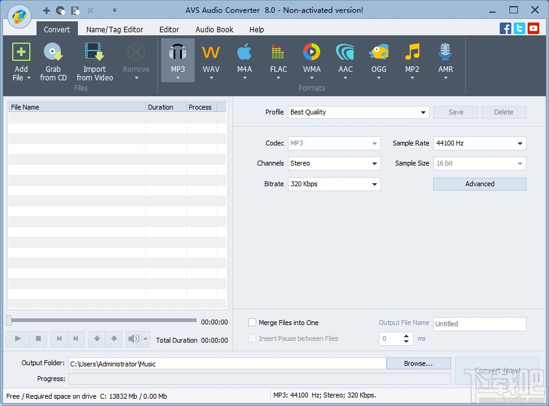Image resolution: width=549 pixels, height=406 pixels.
Task: Click the playback position slider
Action: [102, 320]
